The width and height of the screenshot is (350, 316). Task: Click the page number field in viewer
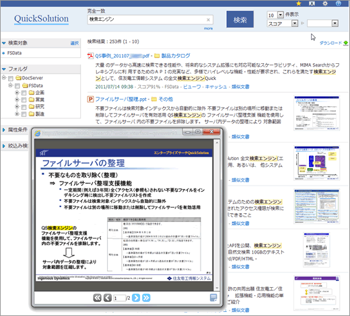[x=120, y=298]
